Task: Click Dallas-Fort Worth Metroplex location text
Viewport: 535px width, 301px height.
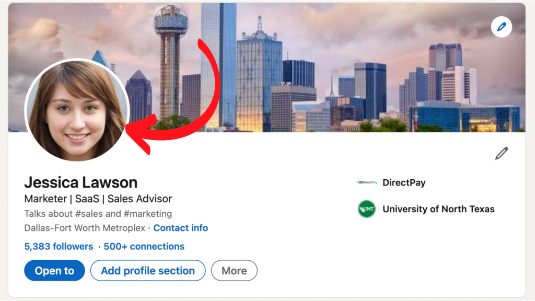Action: [x=85, y=228]
